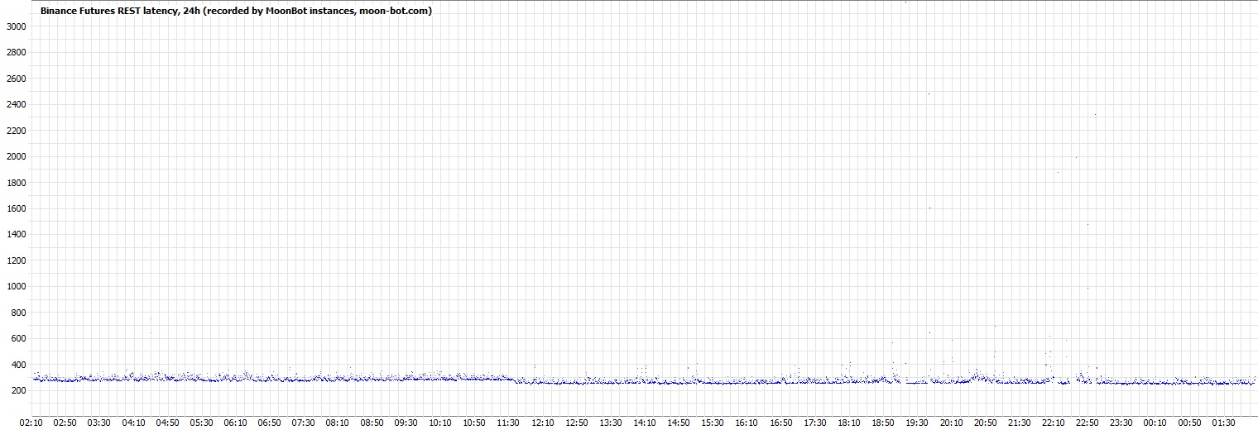Screen dimensions: 1258x430
Task: Select the 3000 y-axis label
Action: pyautogui.click(x=17, y=26)
